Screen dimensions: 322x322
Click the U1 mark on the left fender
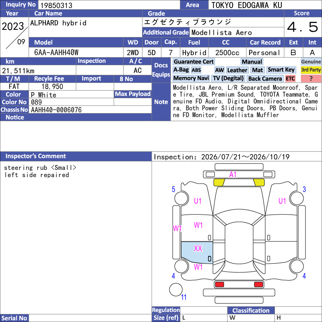coord(198,201)
